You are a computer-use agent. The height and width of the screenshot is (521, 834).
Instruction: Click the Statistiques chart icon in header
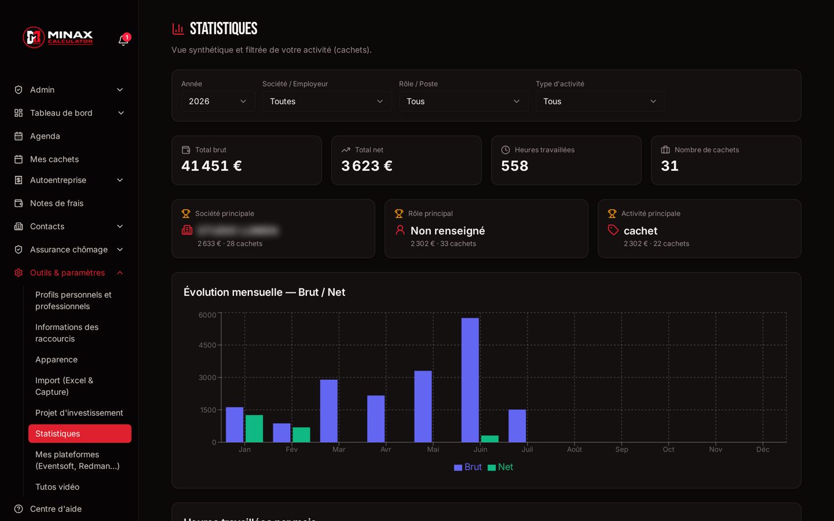tap(178, 28)
